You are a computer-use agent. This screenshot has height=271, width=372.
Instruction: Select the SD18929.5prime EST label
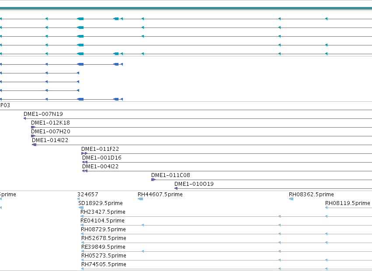101,203
